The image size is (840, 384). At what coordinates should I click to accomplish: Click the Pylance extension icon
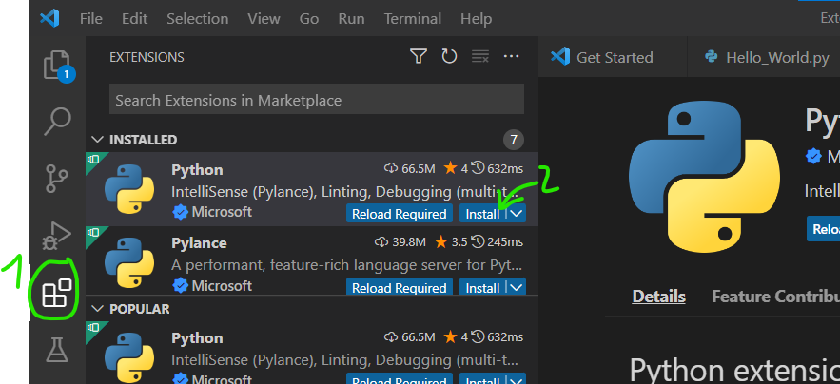(x=129, y=263)
